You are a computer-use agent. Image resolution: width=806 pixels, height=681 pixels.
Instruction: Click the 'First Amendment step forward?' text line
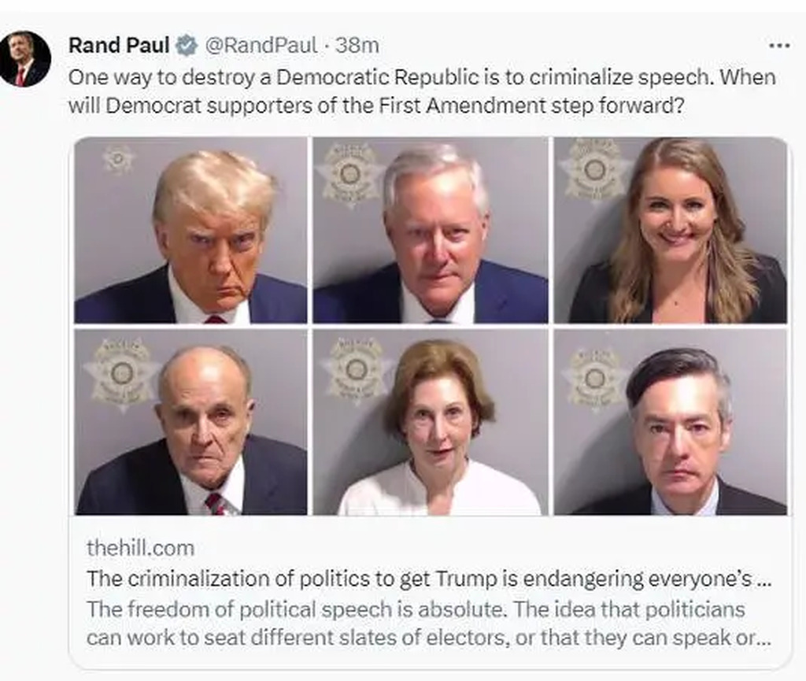click(376, 105)
